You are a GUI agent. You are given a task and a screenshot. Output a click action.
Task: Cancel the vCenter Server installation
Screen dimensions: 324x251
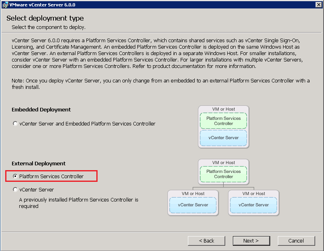[x=296, y=241]
